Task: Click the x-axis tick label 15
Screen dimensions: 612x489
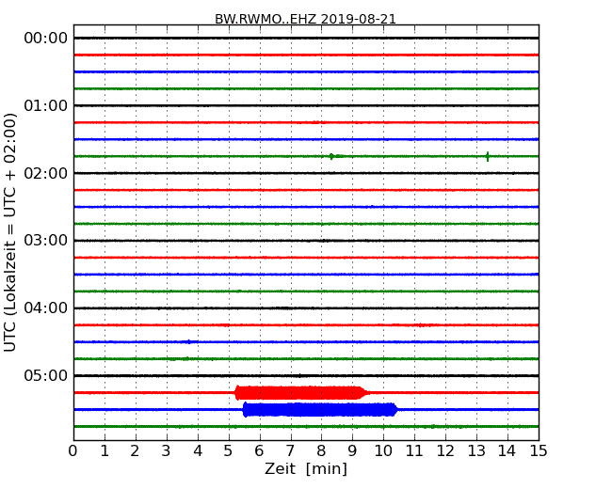Action: coord(539,451)
